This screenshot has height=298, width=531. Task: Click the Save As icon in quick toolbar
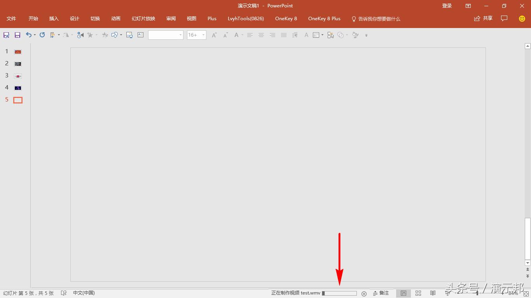click(x=6, y=35)
